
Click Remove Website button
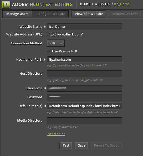coord(125,14)
